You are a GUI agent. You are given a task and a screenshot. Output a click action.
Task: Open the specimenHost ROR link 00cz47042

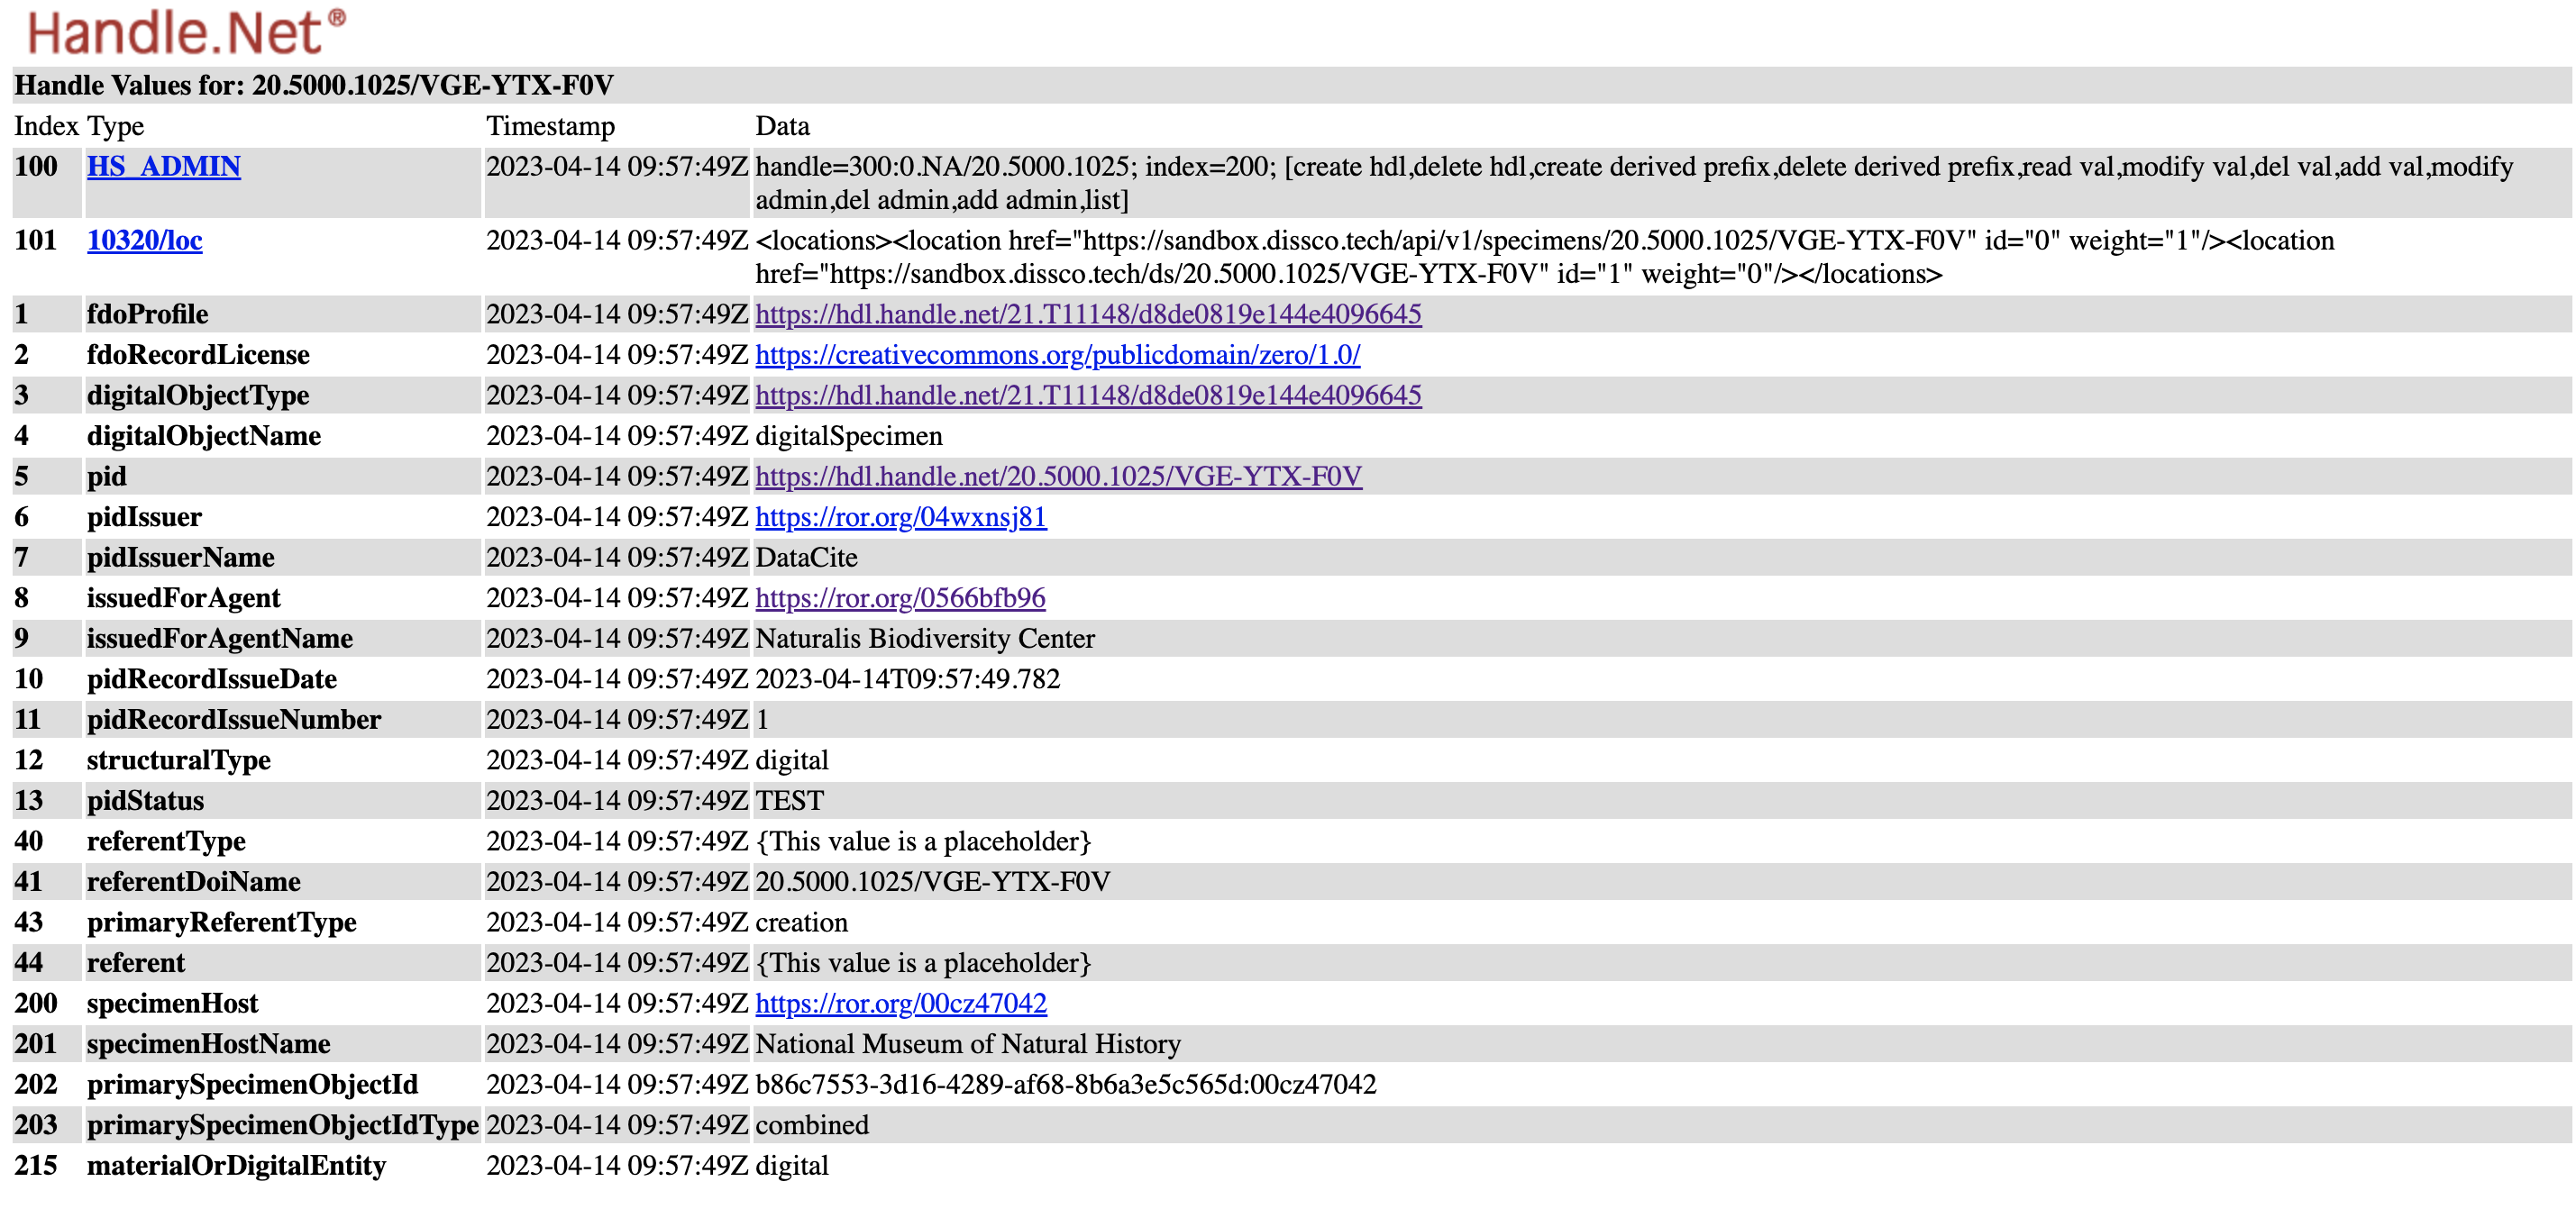coord(901,1004)
